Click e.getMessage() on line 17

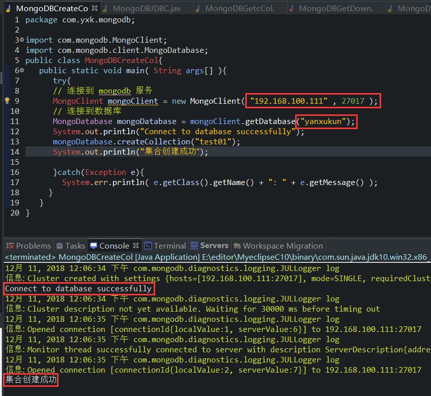[x=332, y=182]
